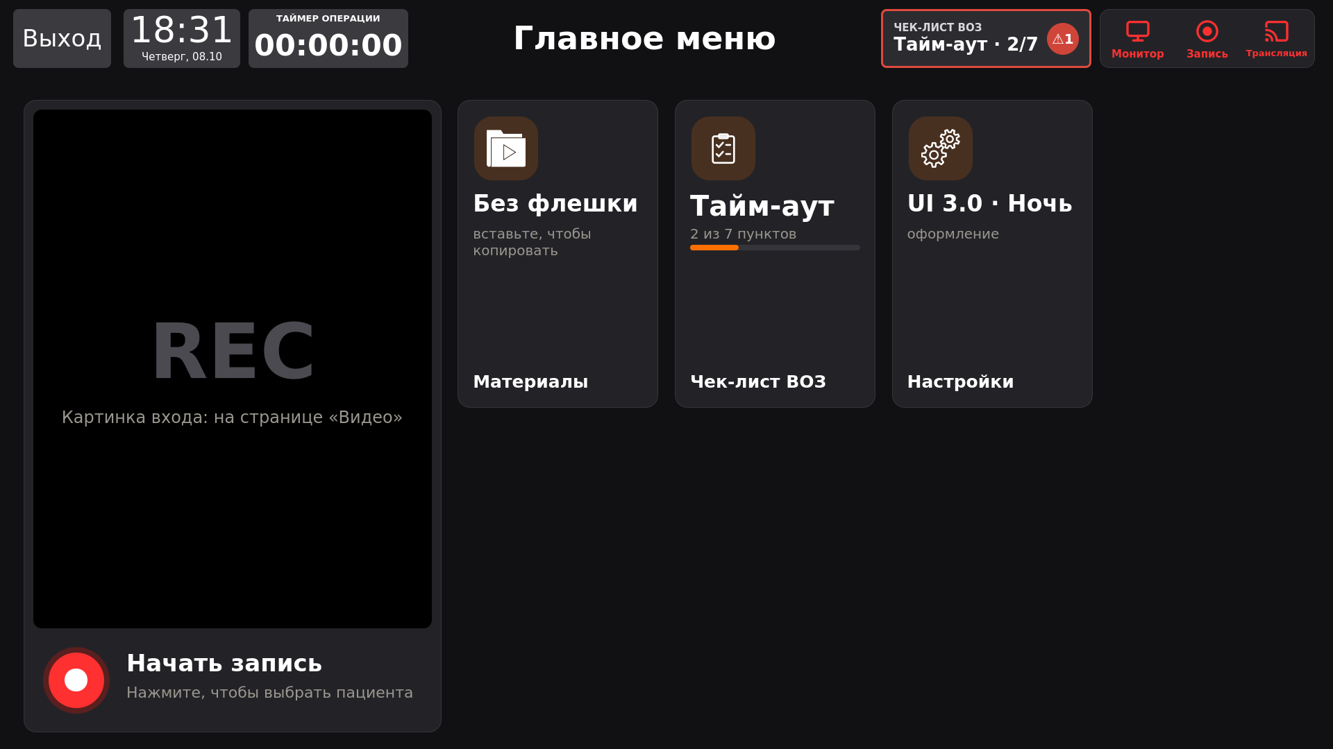Click the 'Главное меню' title
Screen dimensions: 1333x749
[644, 38]
